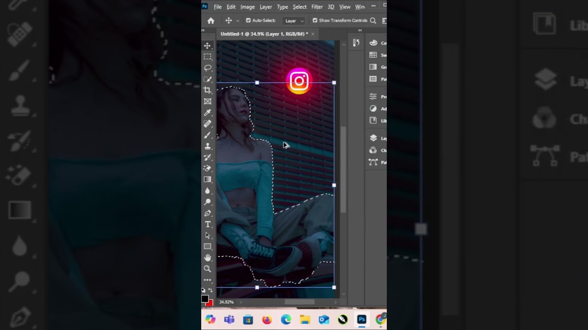Pick the Eraser tool

[208, 168]
